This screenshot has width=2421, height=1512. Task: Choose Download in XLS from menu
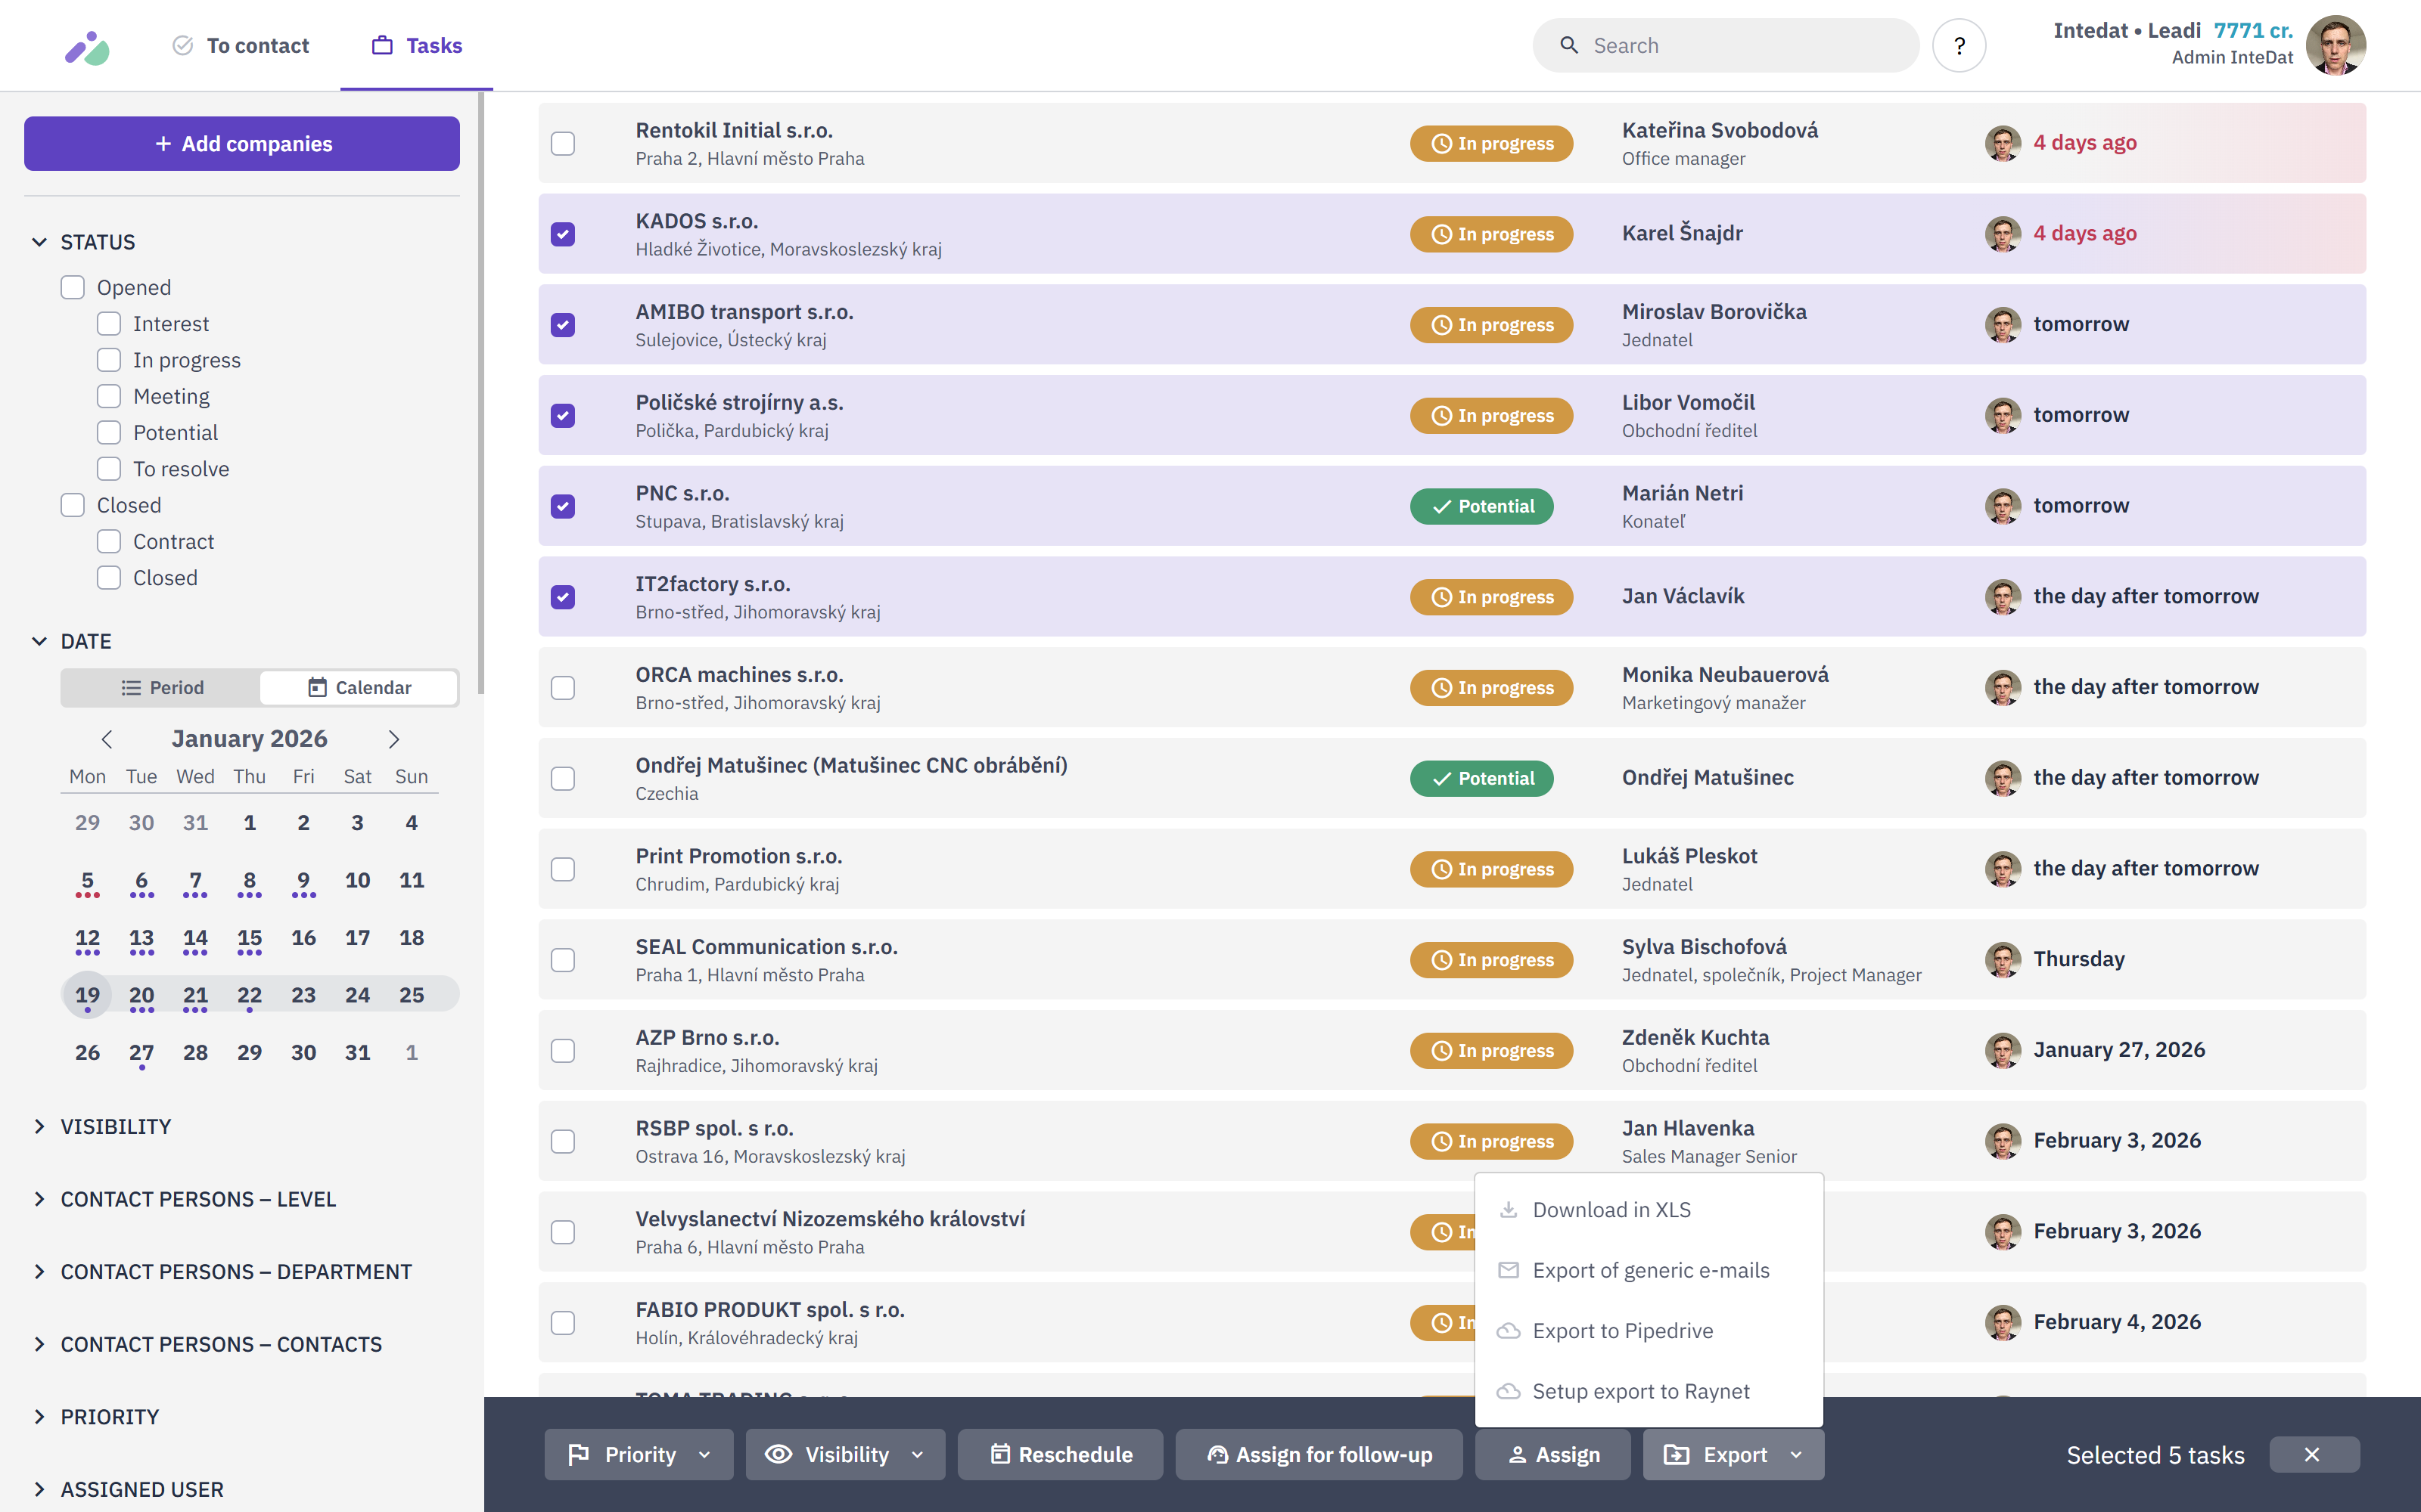tap(1611, 1209)
